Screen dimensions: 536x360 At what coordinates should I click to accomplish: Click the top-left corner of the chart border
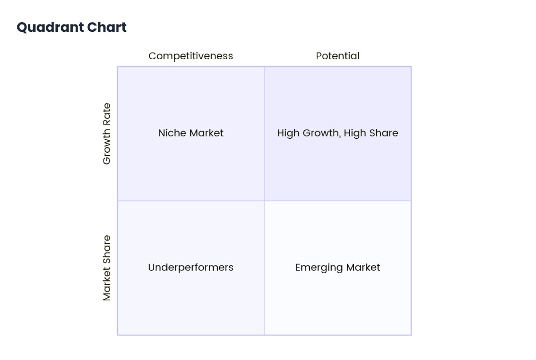118,67
